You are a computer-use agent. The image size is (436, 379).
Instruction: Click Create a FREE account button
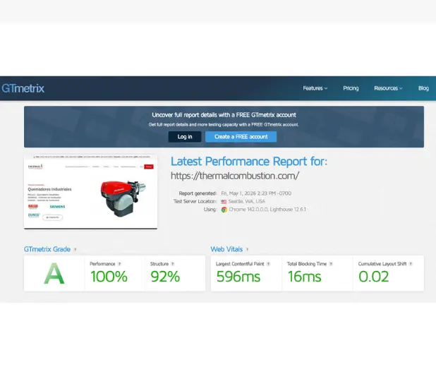click(241, 137)
